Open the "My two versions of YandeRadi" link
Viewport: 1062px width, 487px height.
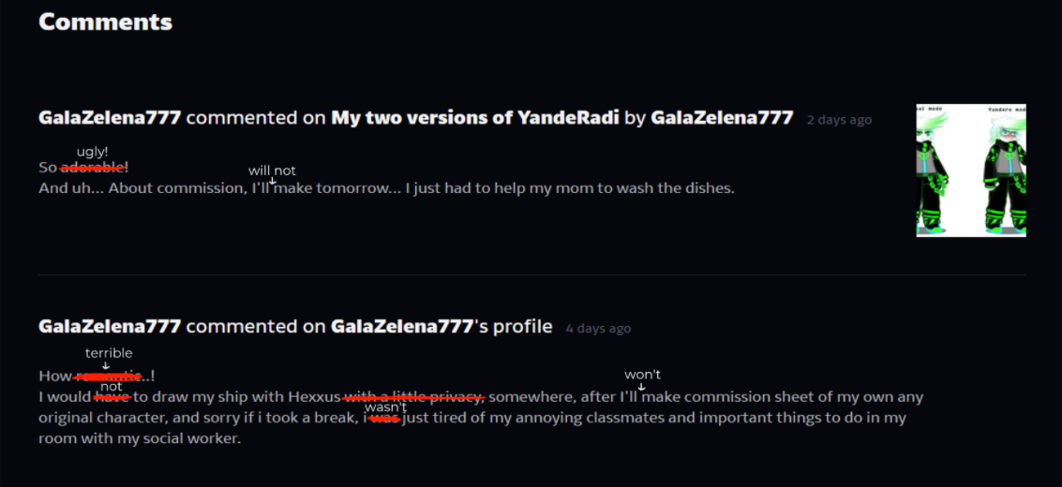point(475,118)
